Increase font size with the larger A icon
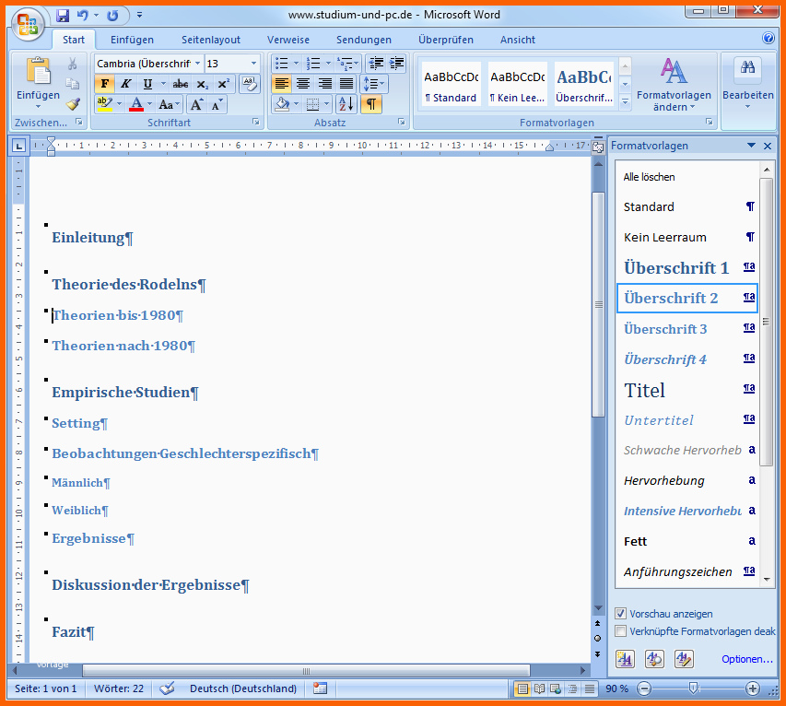Screen dimensions: 786x706 point(196,104)
